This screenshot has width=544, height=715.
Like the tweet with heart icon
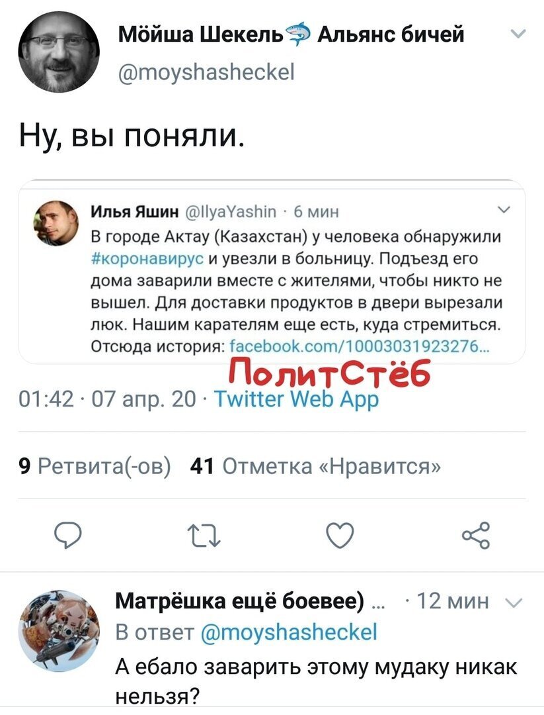point(340,535)
